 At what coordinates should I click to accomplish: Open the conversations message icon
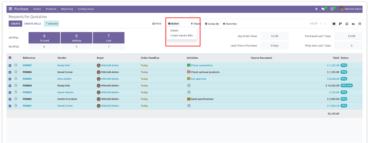tap(323, 9)
